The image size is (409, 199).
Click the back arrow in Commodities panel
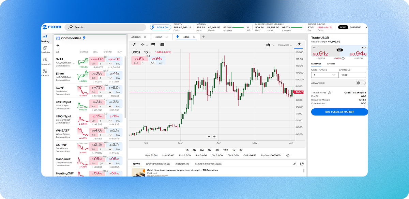pyautogui.click(x=58, y=45)
